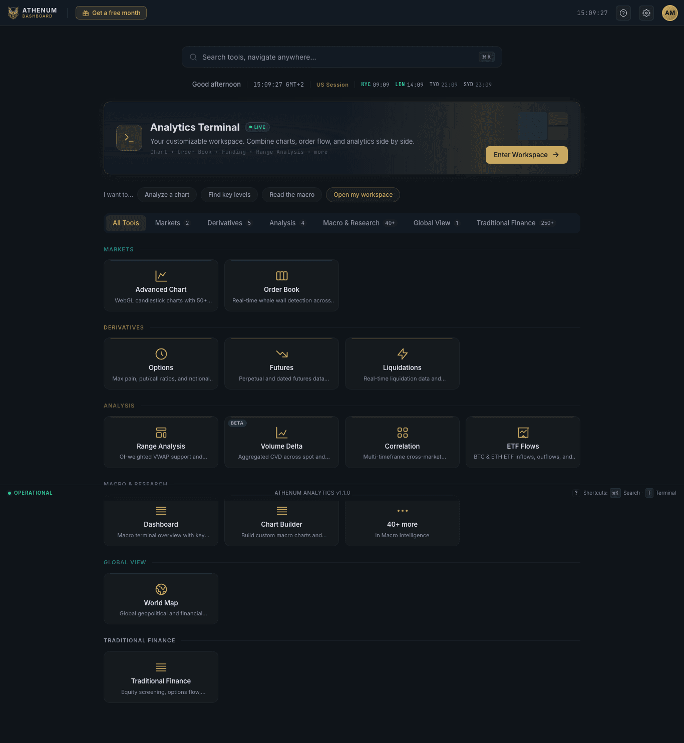Image resolution: width=684 pixels, height=743 pixels.
Task: Click the Volume Delta chart icon
Action: [x=282, y=433]
